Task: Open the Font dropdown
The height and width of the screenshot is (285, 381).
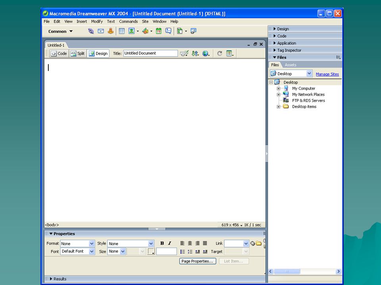Action: click(92, 252)
